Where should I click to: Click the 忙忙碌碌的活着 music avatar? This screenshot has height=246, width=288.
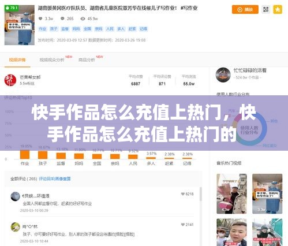click(x=223, y=75)
